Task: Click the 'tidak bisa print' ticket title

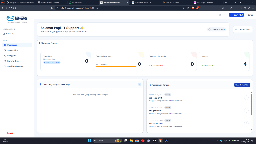Action: point(155,98)
